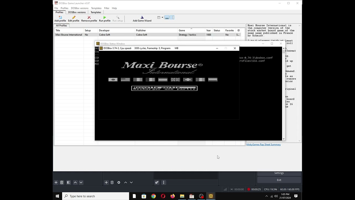Open the Templates menu
This screenshot has width=355, height=200.
[96, 8]
